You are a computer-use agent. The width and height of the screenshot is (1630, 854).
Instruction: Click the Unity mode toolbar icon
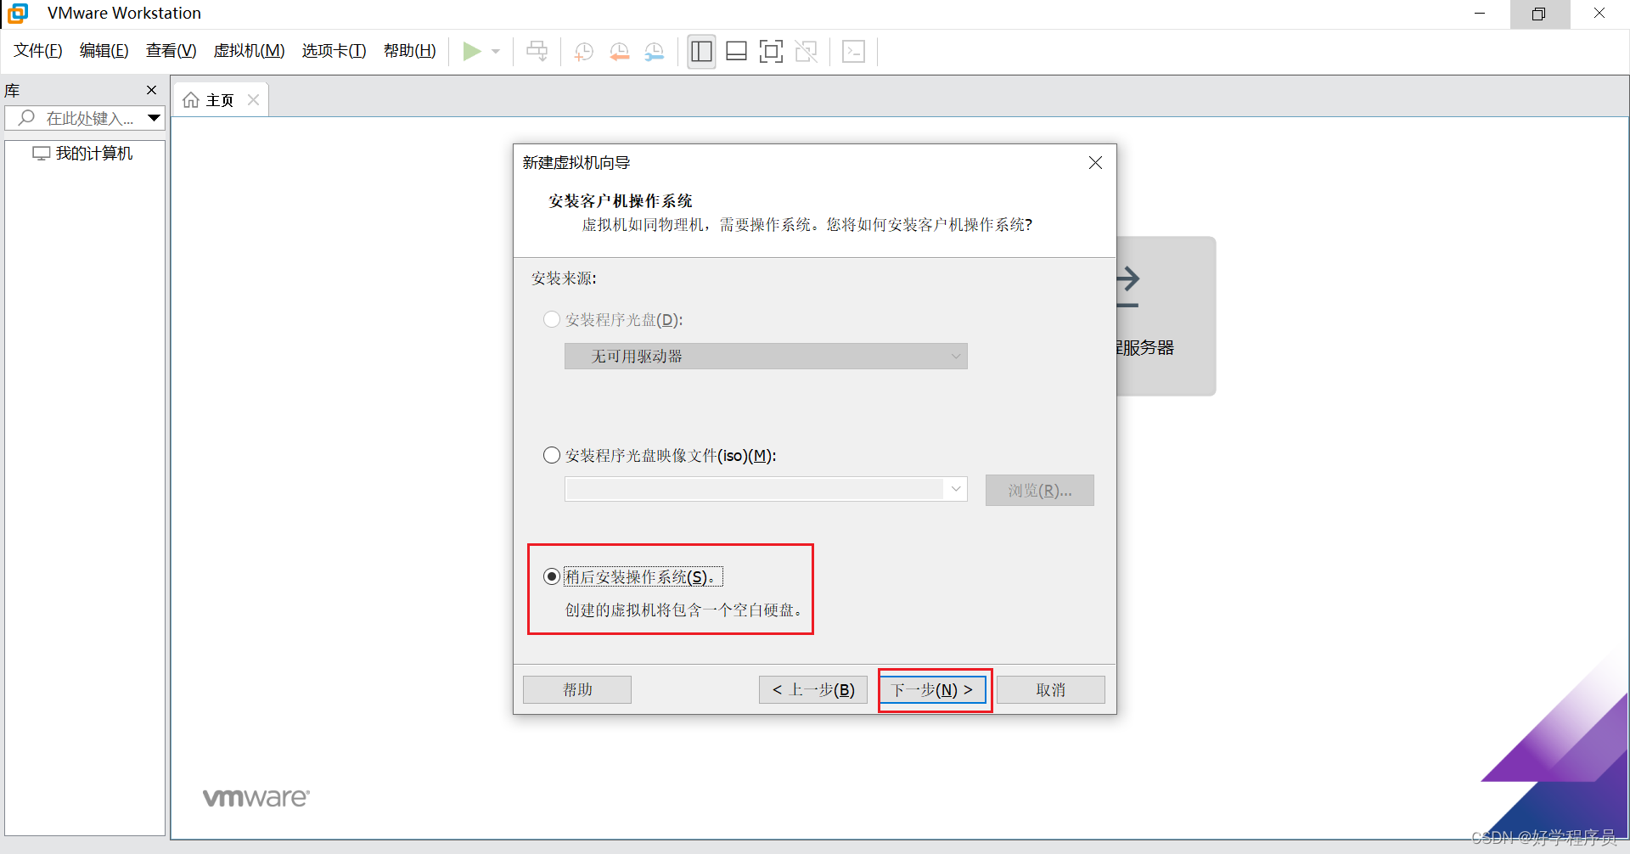806,52
